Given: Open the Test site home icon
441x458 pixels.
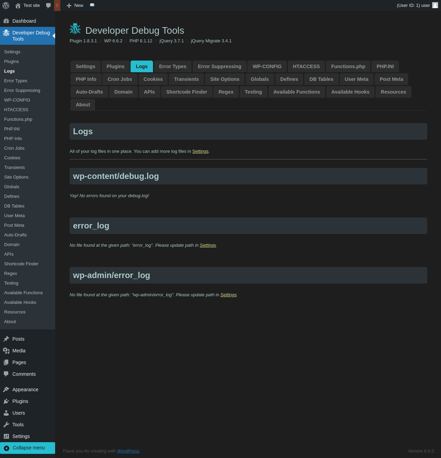Looking at the screenshot, I should (18, 6).
